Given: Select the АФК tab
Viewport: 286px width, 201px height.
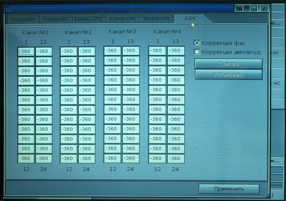Looking at the screenshot, I should [x=190, y=19].
